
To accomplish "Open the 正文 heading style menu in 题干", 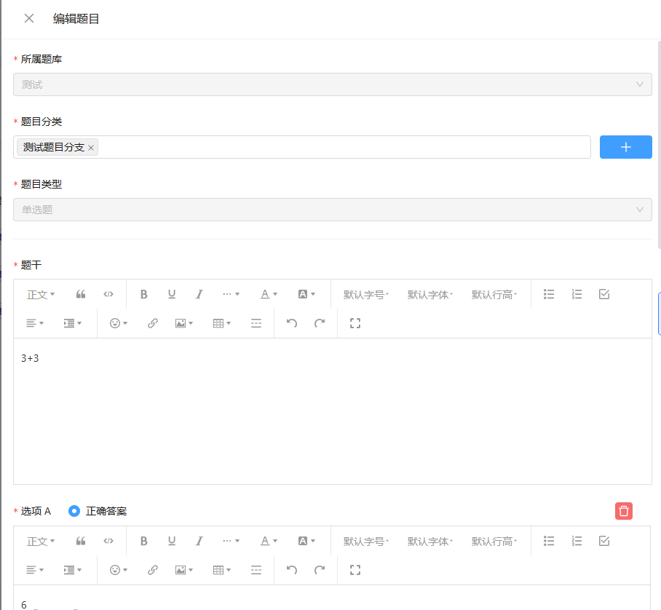I will (x=41, y=294).
